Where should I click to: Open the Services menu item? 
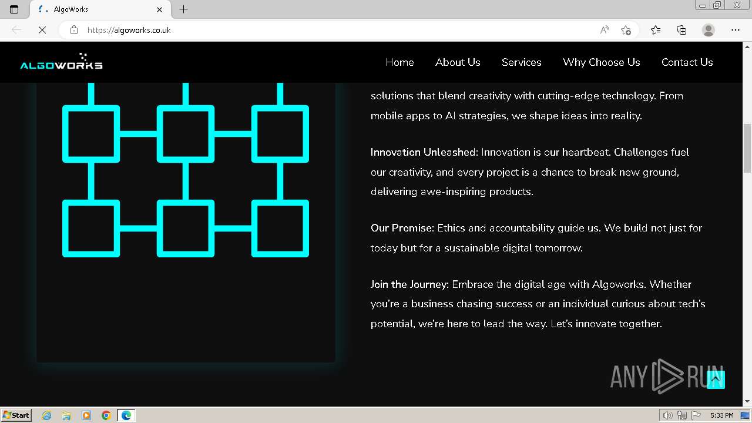[x=522, y=62]
